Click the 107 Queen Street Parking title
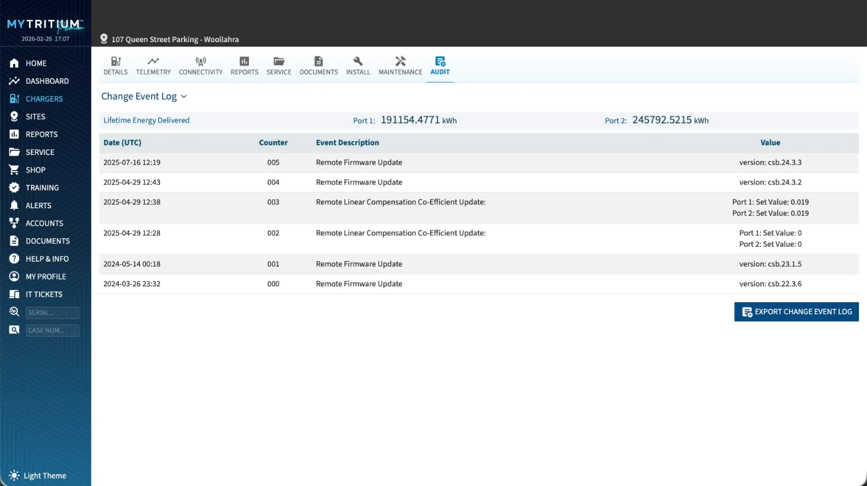Viewport: 867px width, 486px height. 175,39
